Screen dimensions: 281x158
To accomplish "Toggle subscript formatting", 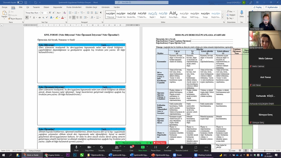I will click(43, 17).
